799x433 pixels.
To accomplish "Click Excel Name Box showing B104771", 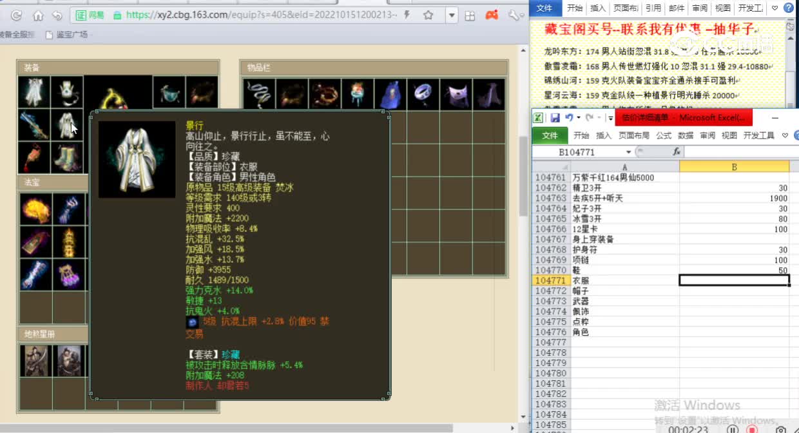I will (578, 152).
